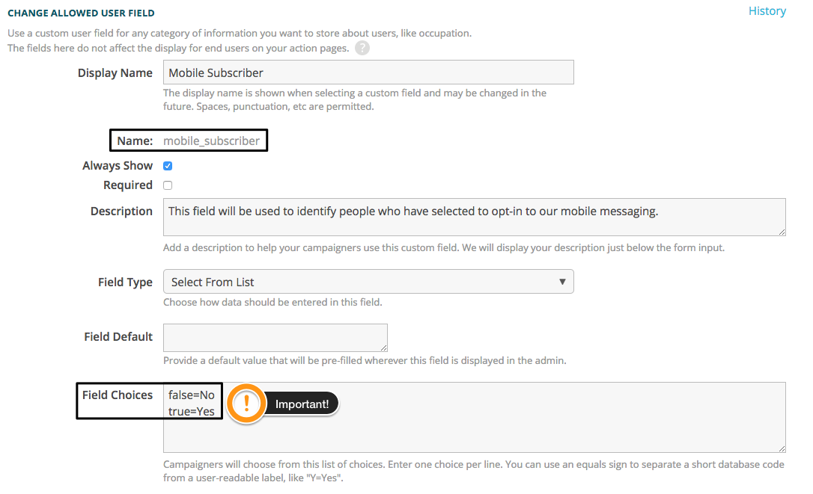Uncheck Always Show for this field

[x=168, y=165]
